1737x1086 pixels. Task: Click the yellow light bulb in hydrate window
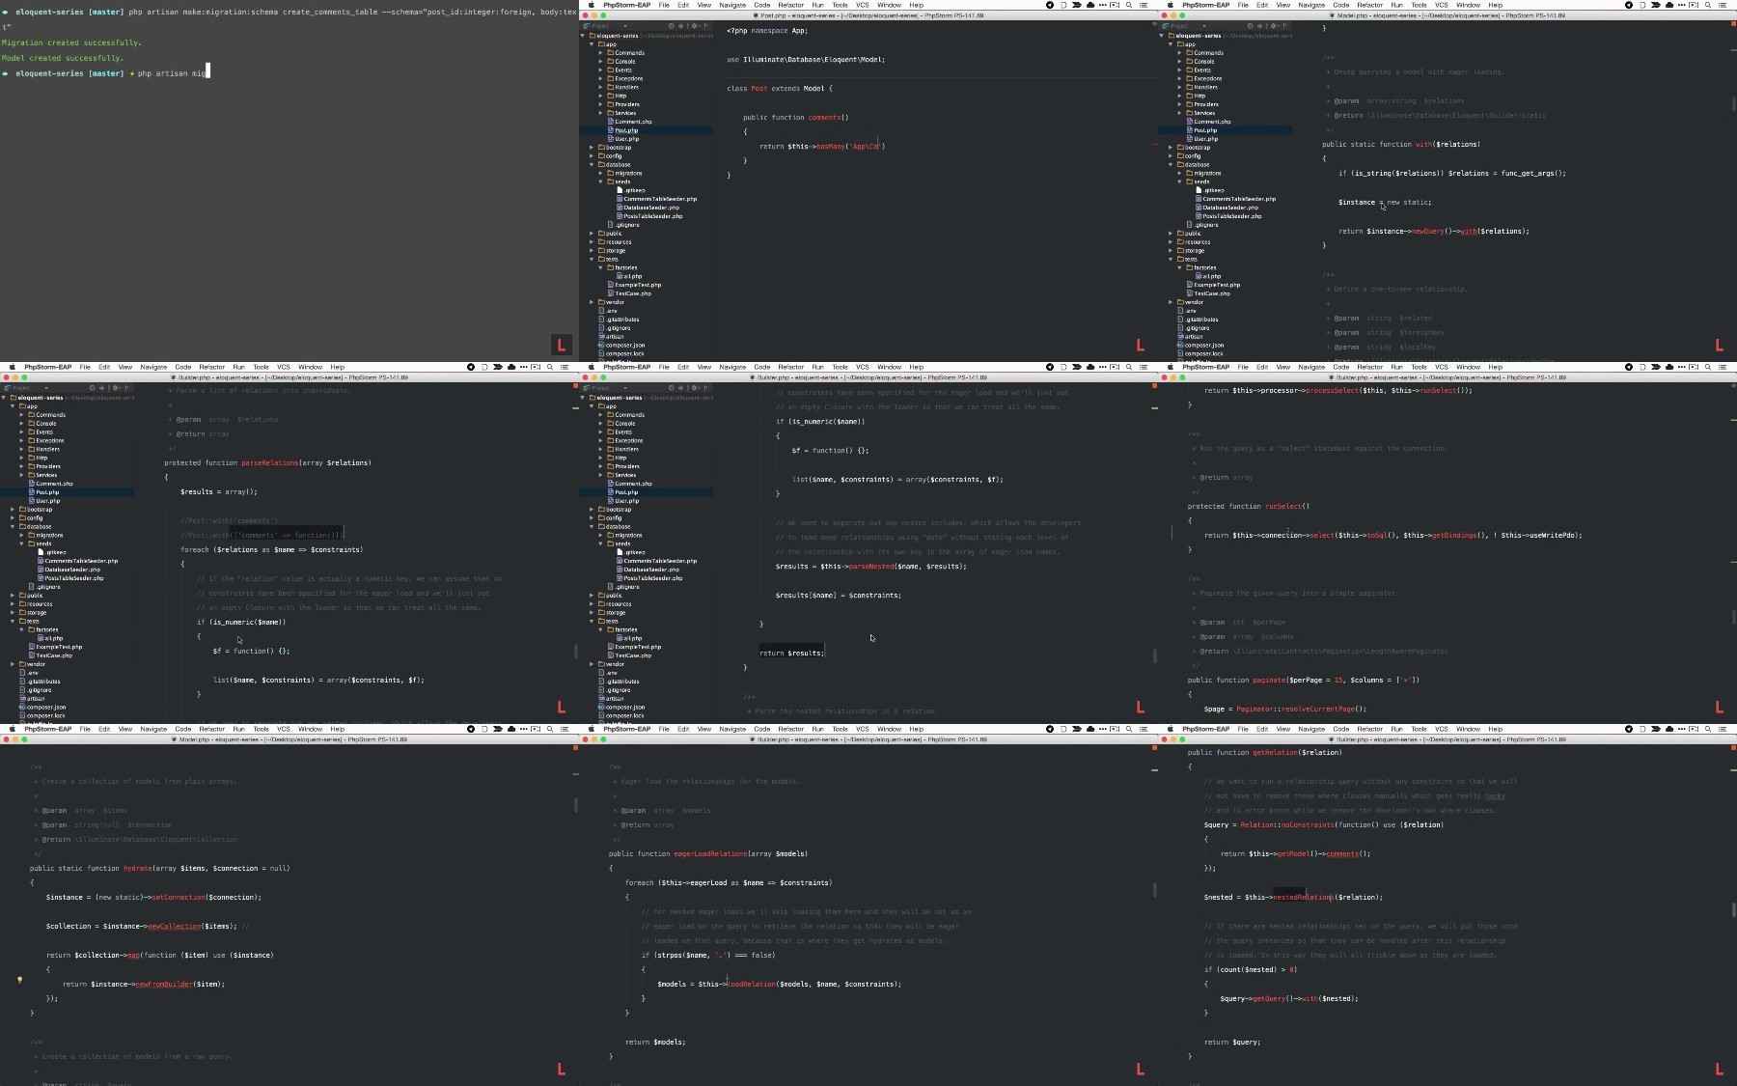pyautogui.click(x=19, y=980)
